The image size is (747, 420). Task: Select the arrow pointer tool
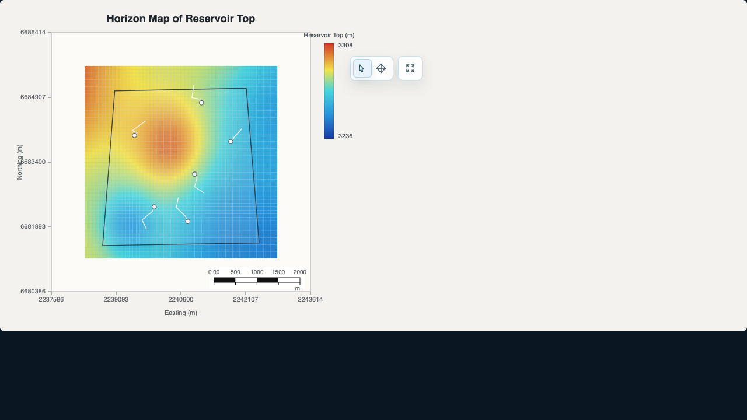[362, 68]
